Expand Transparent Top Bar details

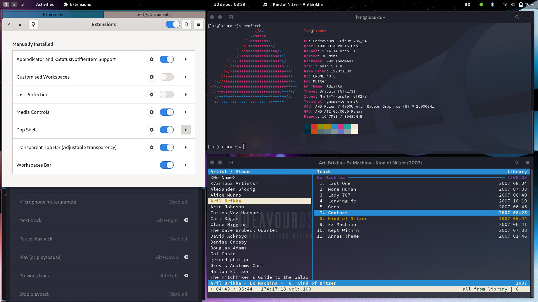185,147
